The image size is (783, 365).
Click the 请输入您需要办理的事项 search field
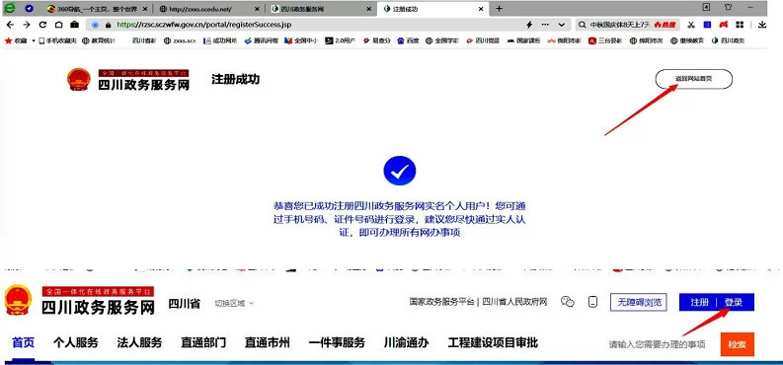(658, 344)
